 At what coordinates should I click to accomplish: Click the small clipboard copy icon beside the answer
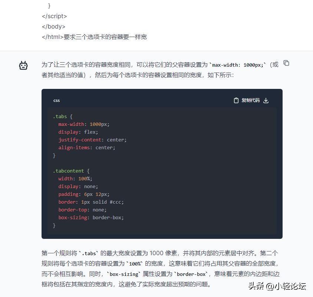pos(286,63)
